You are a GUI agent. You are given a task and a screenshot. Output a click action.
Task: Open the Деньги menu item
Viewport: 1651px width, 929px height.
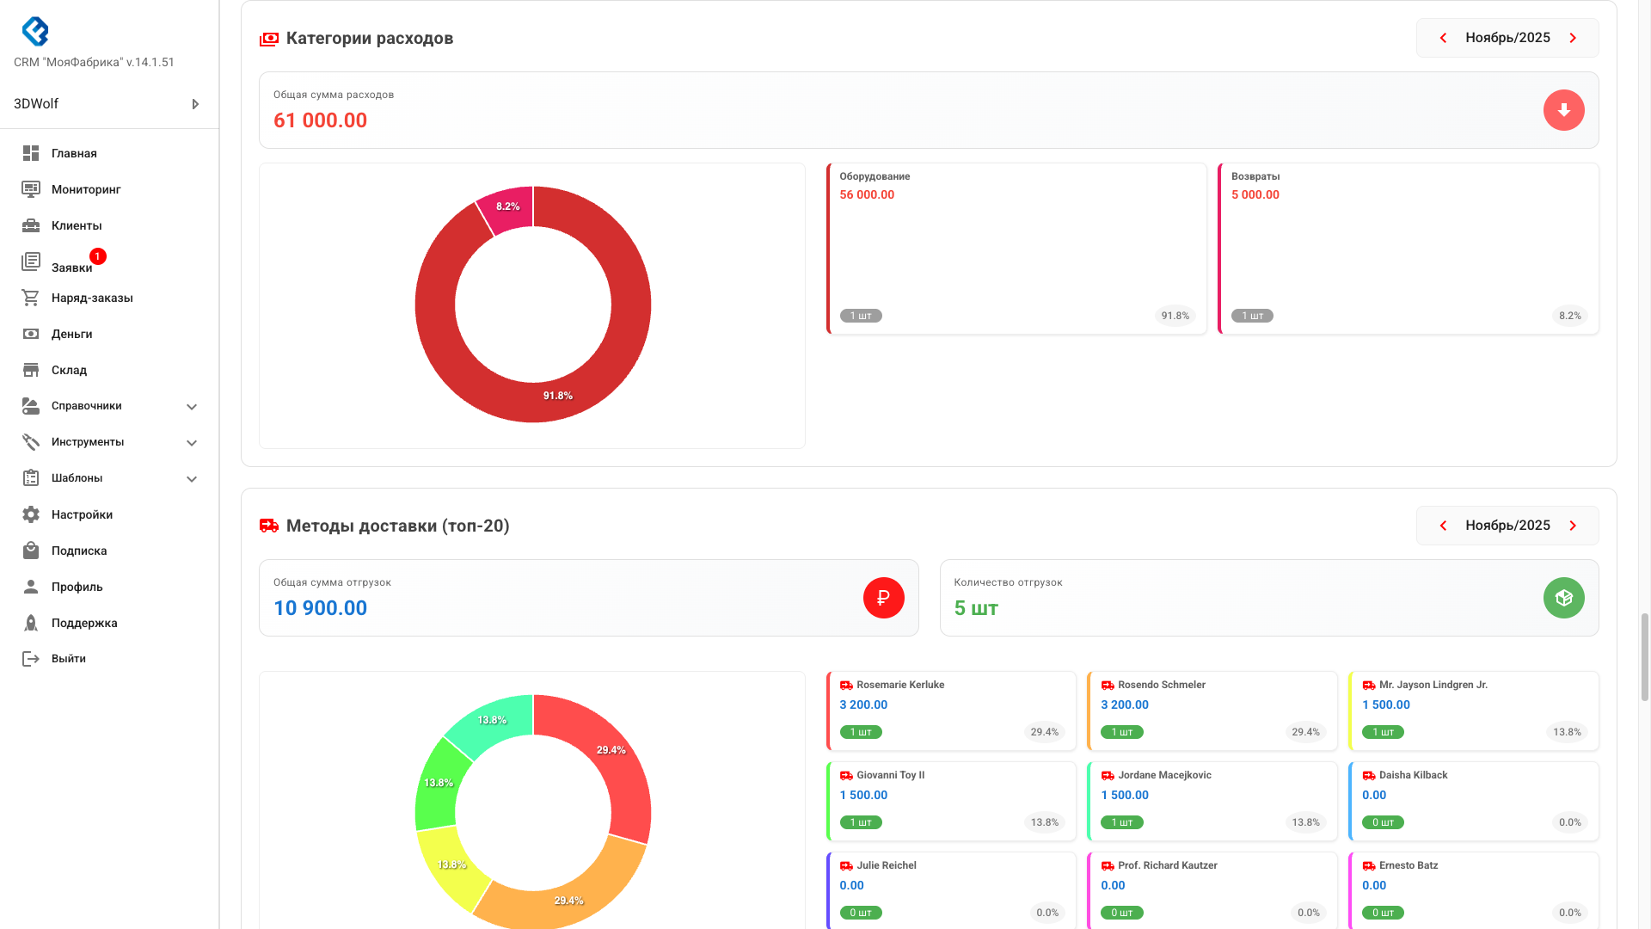(x=71, y=334)
